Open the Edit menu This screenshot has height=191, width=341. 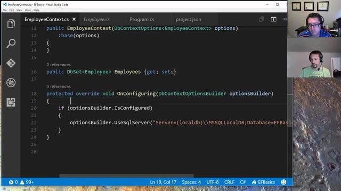point(12,10)
